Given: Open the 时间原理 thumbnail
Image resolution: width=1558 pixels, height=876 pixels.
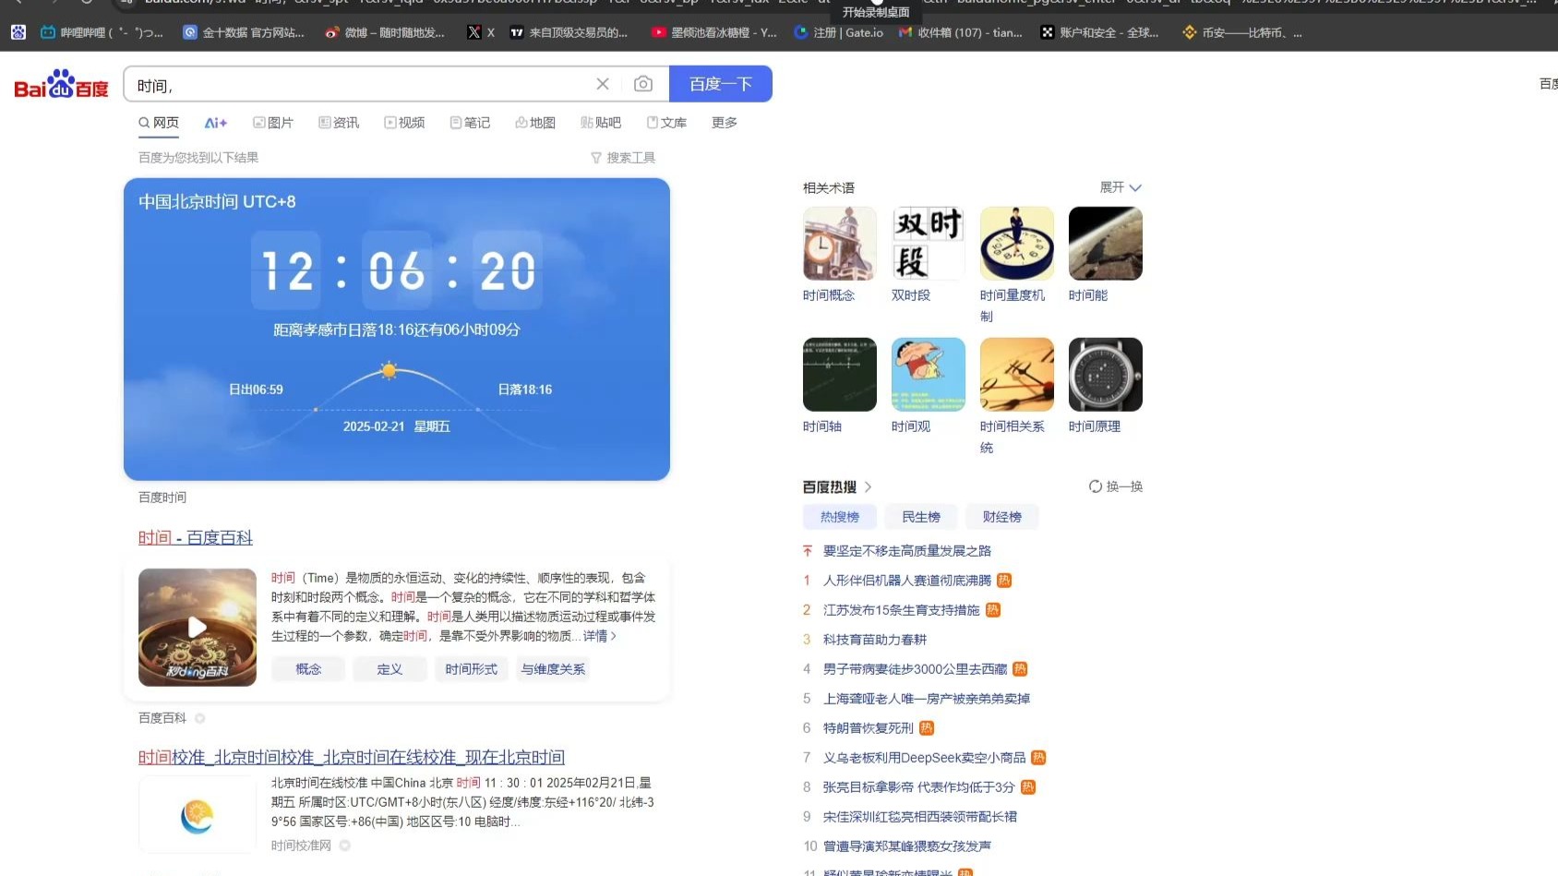Looking at the screenshot, I should 1105,375.
